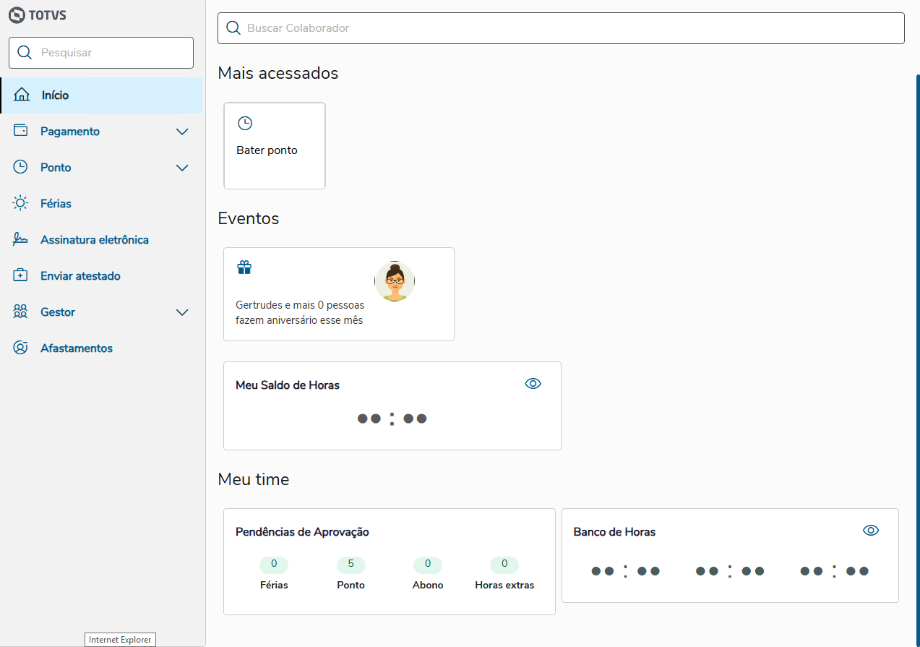
Task: Click the Assinatura eletrônica signature icon
Action: tap(20, 240)
